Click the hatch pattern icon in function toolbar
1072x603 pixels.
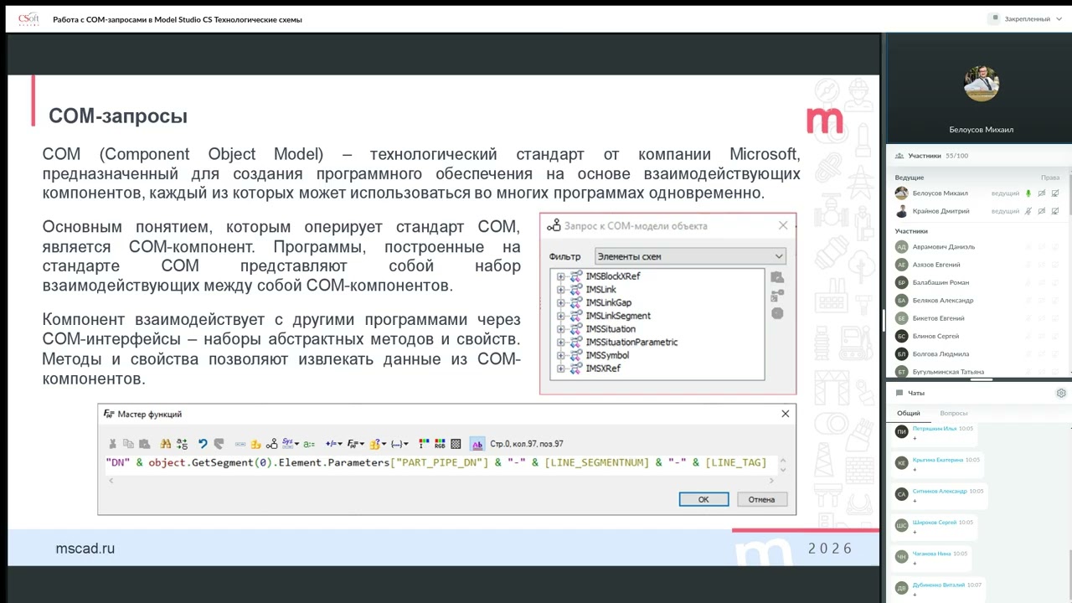point(455,444)
